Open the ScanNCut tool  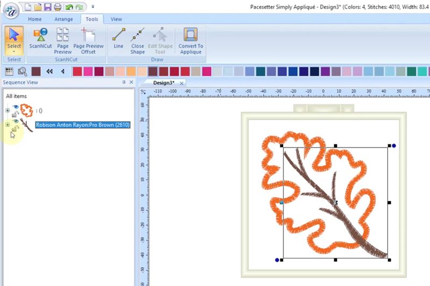[40, 40]
